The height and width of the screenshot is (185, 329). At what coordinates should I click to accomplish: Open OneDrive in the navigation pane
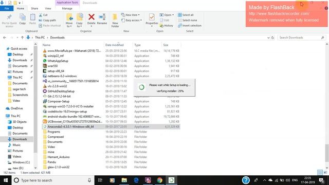pyautogui.click(x=16, y=108)
